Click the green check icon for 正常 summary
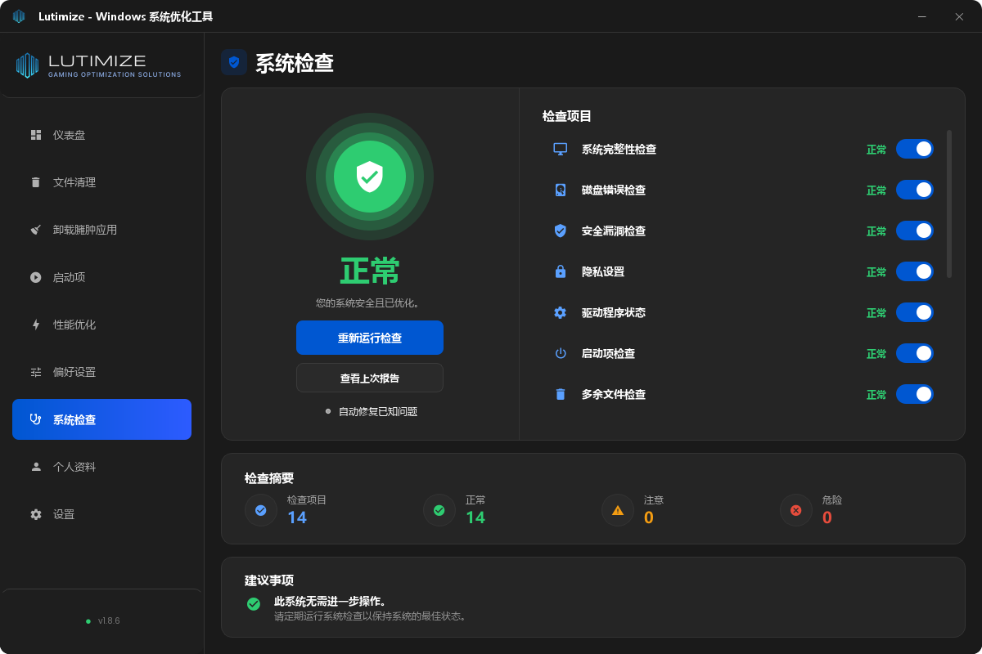 tap(439, 510)
